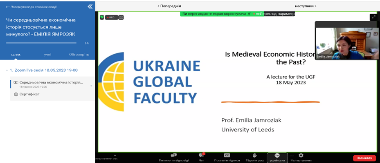Expand audio settings caret
Image resolution: width=380 pixels, height=163 pixels.
[115, 155]
